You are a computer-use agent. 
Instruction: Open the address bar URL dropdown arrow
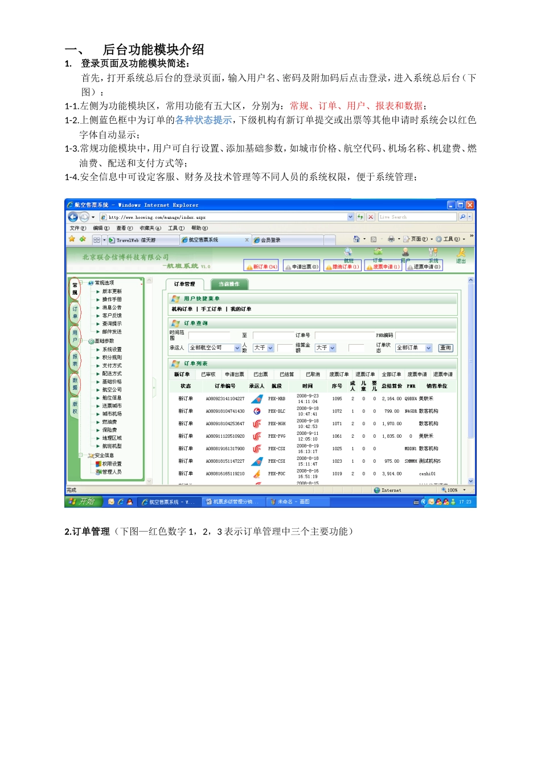coord(350,217)
